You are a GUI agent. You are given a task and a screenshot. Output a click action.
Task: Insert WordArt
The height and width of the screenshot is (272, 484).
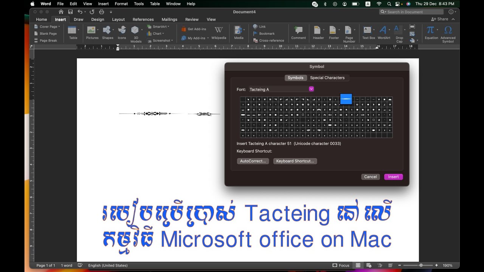(x=384, y=32)
